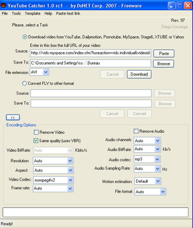
Task: Click the video URL Source input field
Action: (x=91, y=53)
